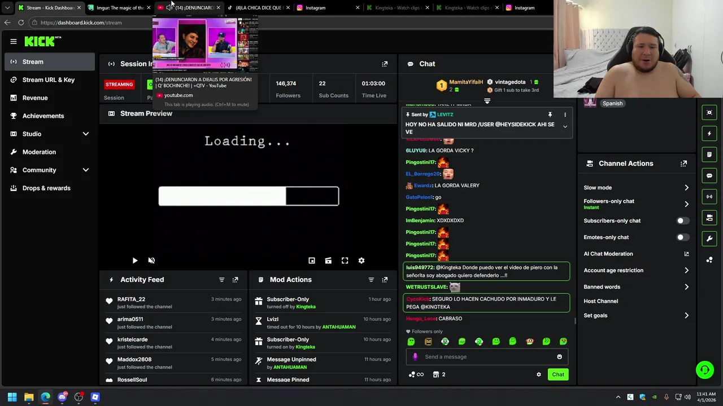This screenshot has height=406, width=723.
Task: Close the YouTube DENUNCIARON tab
Action: tap(218, 8)
